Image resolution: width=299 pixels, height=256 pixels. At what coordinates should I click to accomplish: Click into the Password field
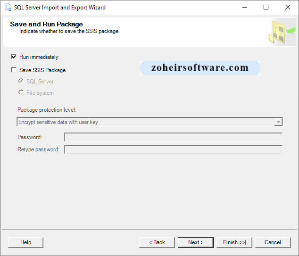173,137
